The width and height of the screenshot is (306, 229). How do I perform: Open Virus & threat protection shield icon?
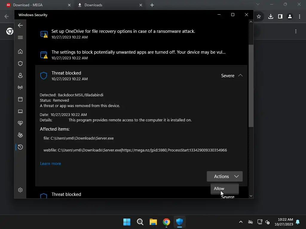pyautogui.click(x=20, y=64)
